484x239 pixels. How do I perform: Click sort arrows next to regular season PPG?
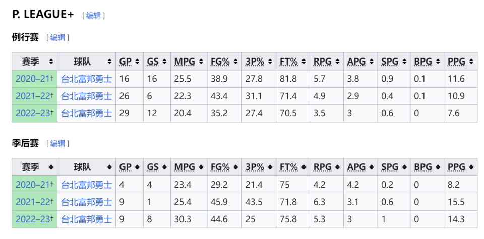point(471,62)
